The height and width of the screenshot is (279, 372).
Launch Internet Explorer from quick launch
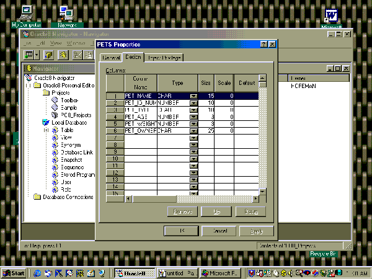(x=37, y=273)
